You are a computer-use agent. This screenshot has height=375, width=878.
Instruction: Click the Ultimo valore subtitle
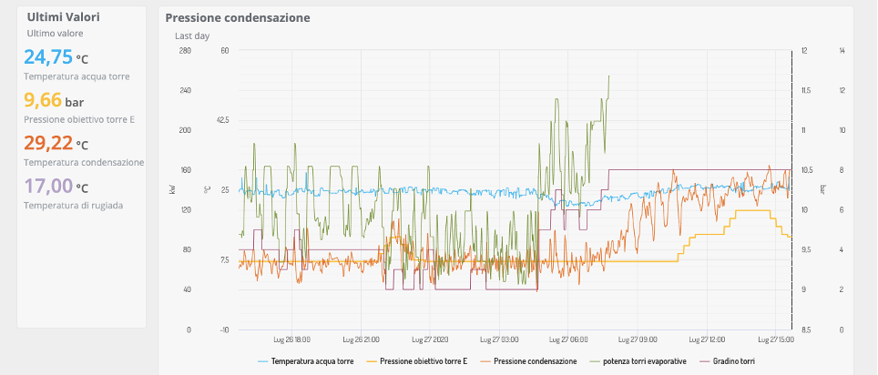[x=55, y=34]
